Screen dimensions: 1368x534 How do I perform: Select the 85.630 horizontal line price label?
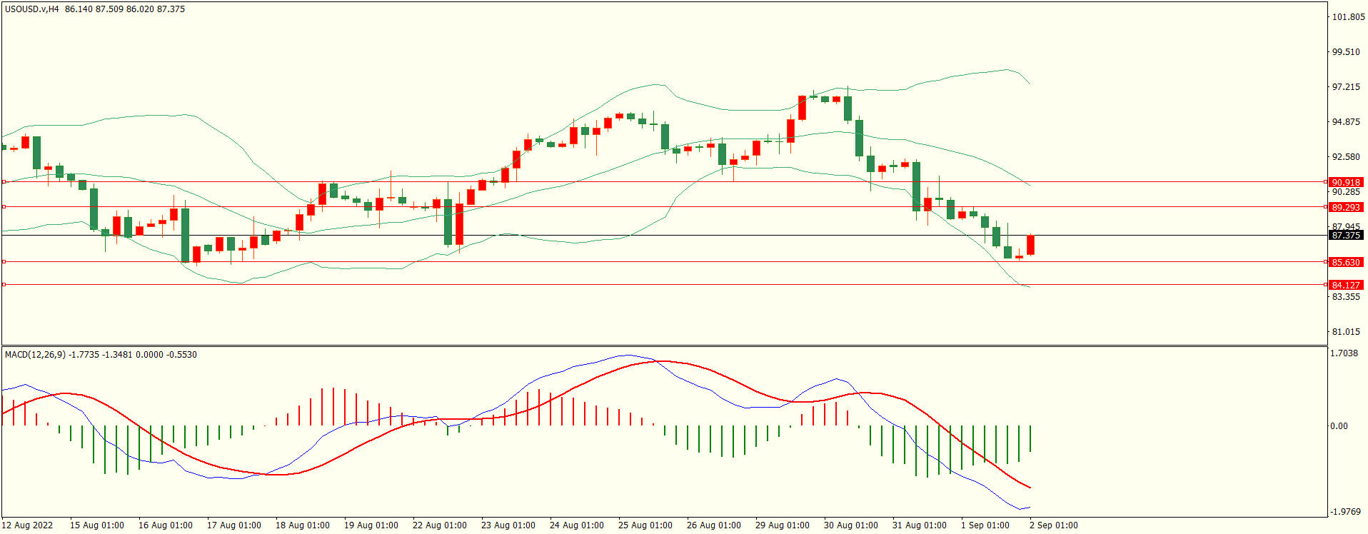(1346, 263)
